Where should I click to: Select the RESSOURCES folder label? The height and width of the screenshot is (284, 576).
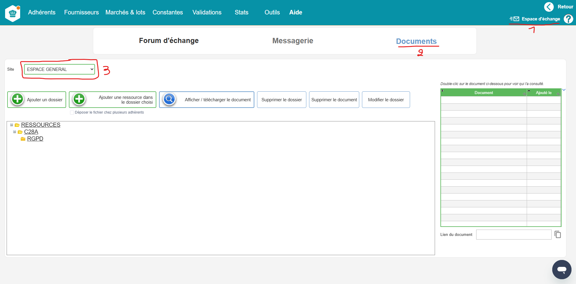click(41, 125)
